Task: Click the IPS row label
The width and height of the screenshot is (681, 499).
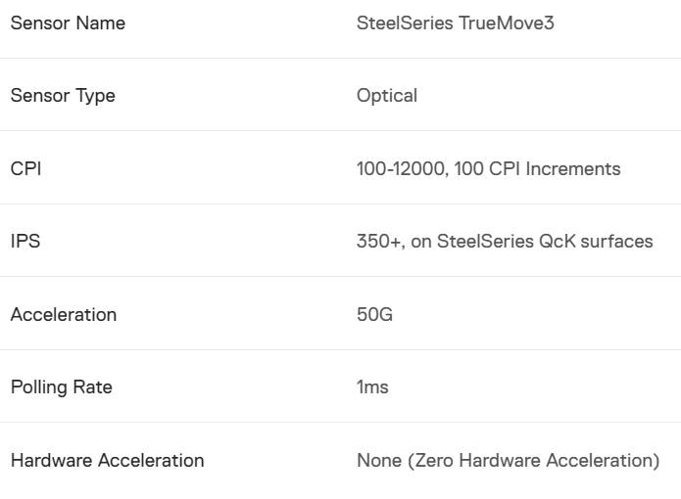Action: (25, 241)
